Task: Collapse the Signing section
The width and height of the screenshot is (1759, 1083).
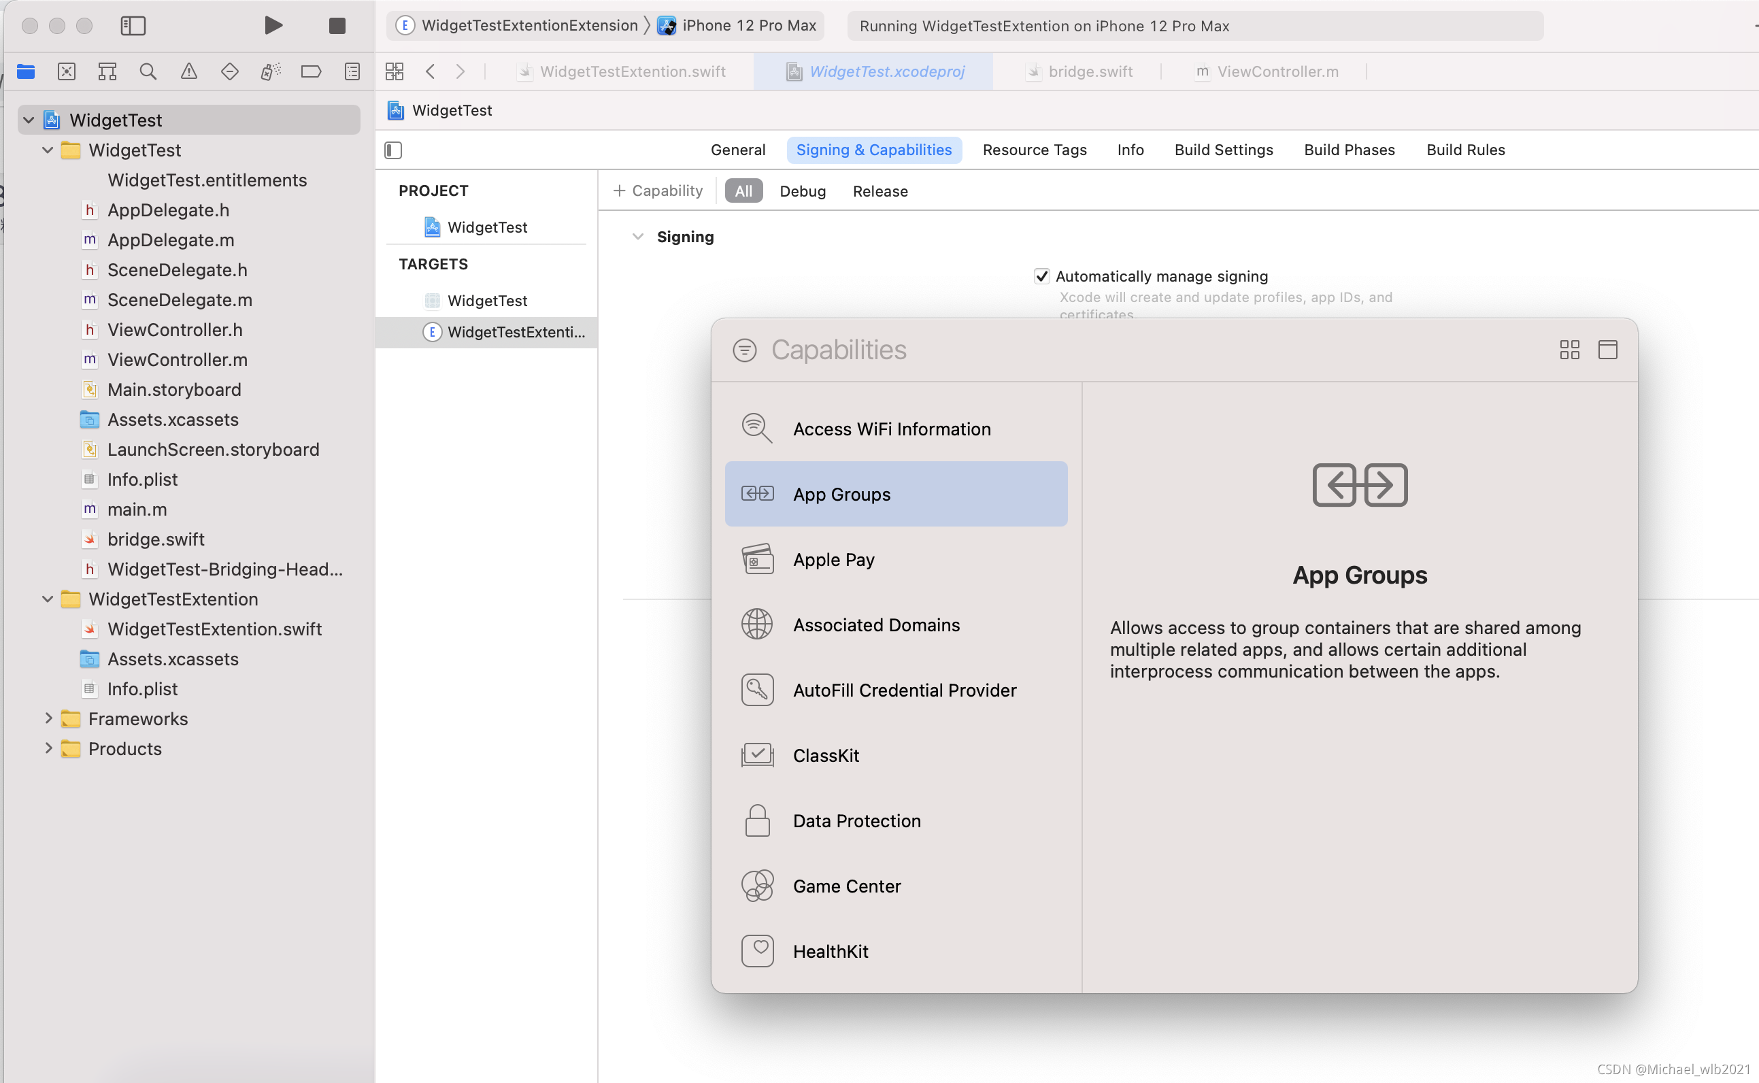Action: coord(637,236)
